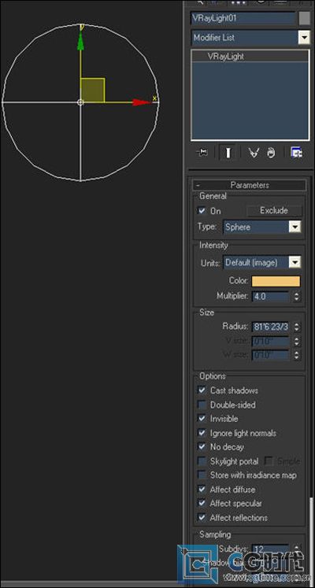Disable Cast shadows option

(x=202, y=390)
